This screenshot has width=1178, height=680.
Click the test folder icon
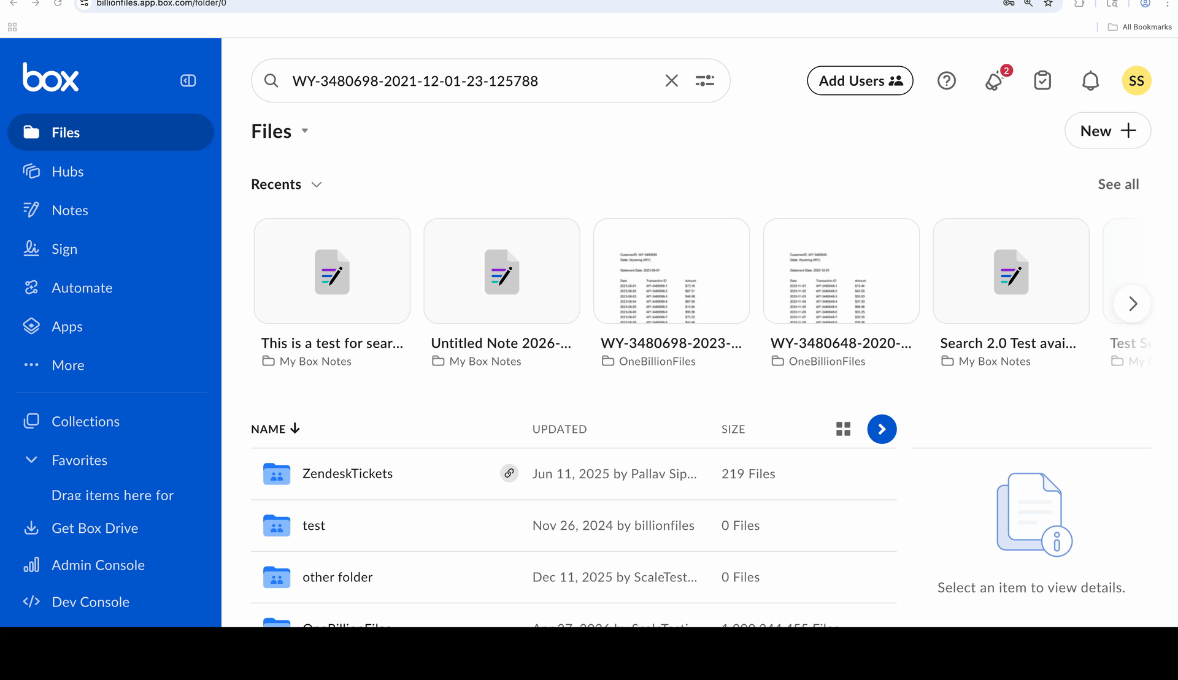[x=277, y=525]
